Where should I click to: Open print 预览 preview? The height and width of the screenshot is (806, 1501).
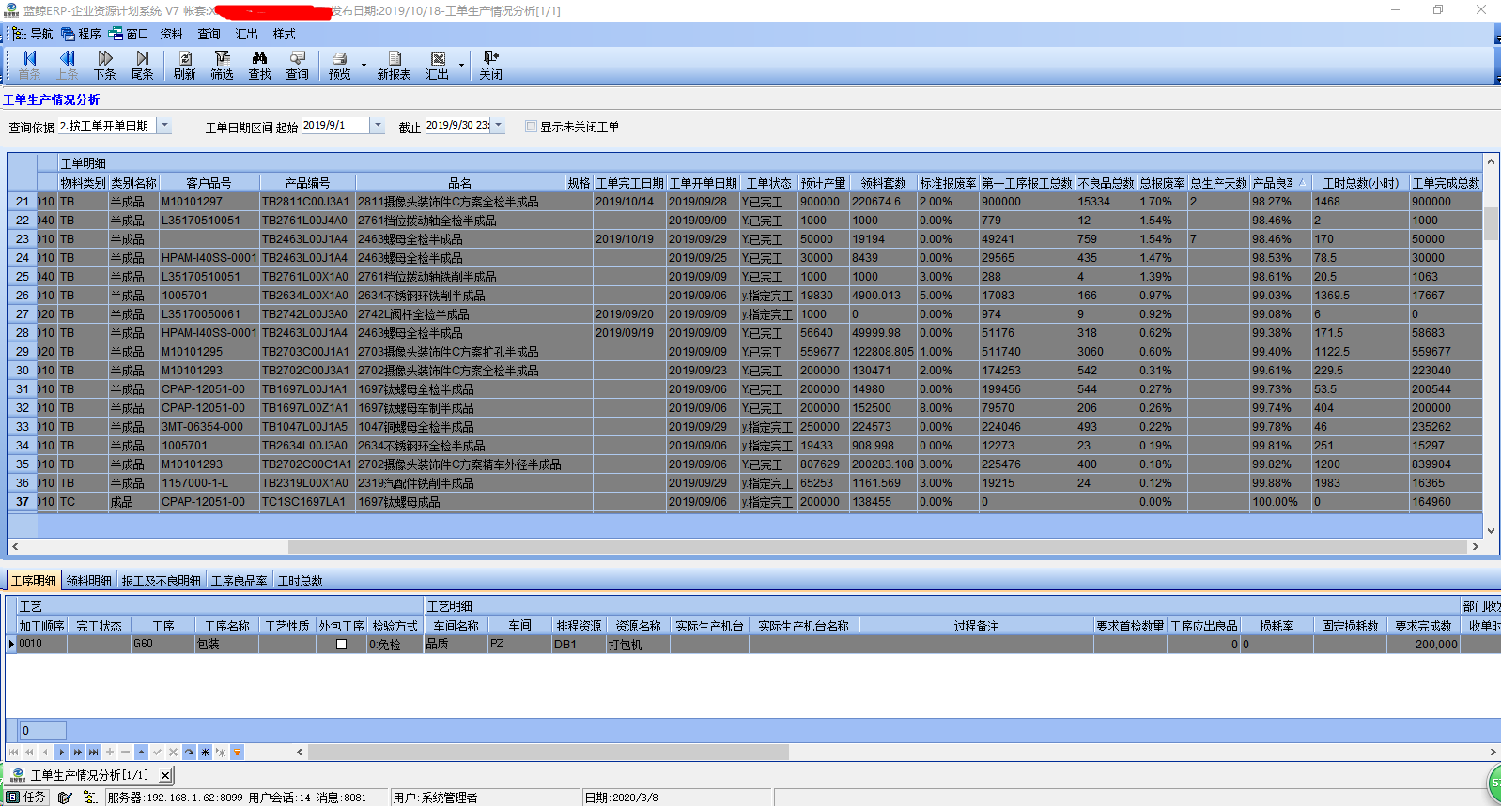339,65
